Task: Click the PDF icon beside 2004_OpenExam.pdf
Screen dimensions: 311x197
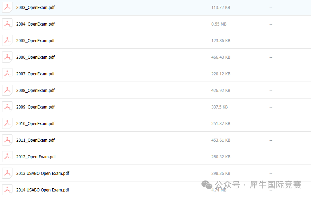Action: click(x=7, y=24)
